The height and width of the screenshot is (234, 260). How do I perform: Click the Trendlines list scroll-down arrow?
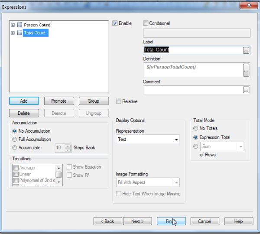[58, 182]
